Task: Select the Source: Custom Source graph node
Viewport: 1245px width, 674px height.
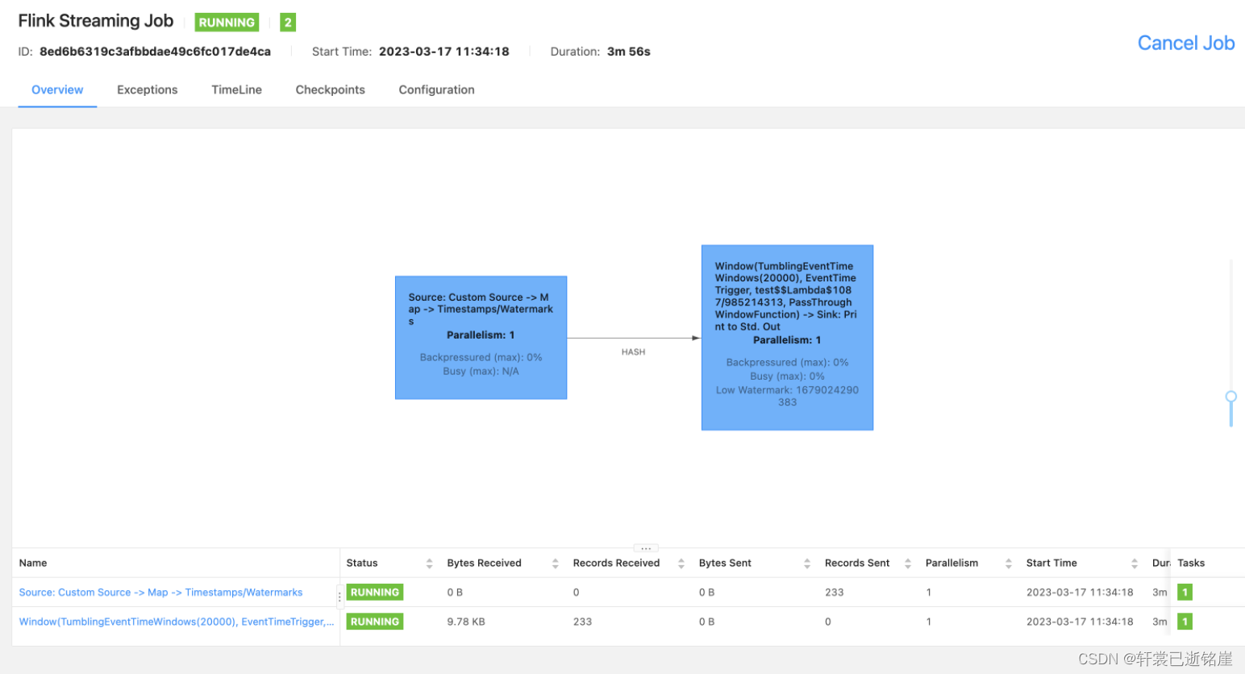Action: point(481,338)
